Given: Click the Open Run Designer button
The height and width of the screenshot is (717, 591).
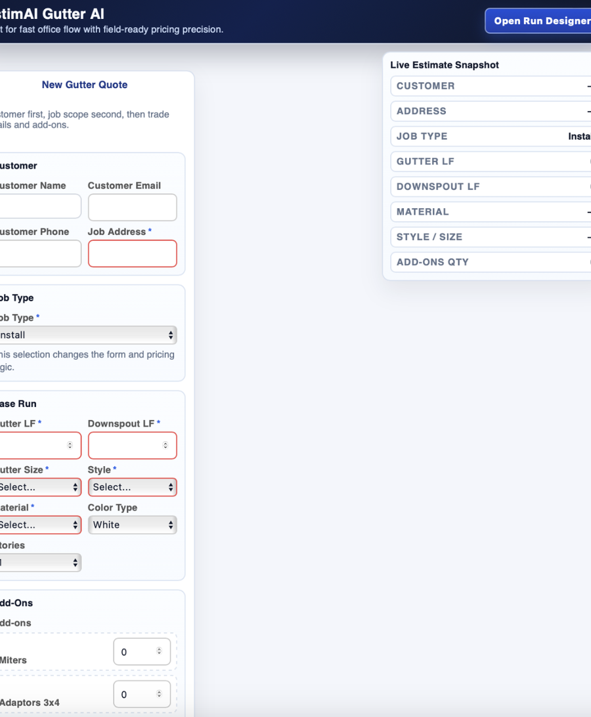Looking at the screenshot, I should [545, 20].
